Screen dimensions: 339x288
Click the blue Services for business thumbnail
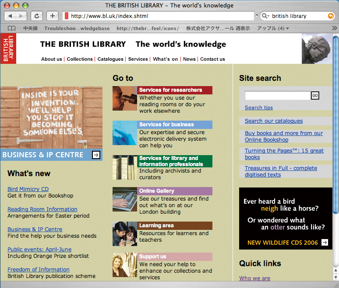[125, 133]
